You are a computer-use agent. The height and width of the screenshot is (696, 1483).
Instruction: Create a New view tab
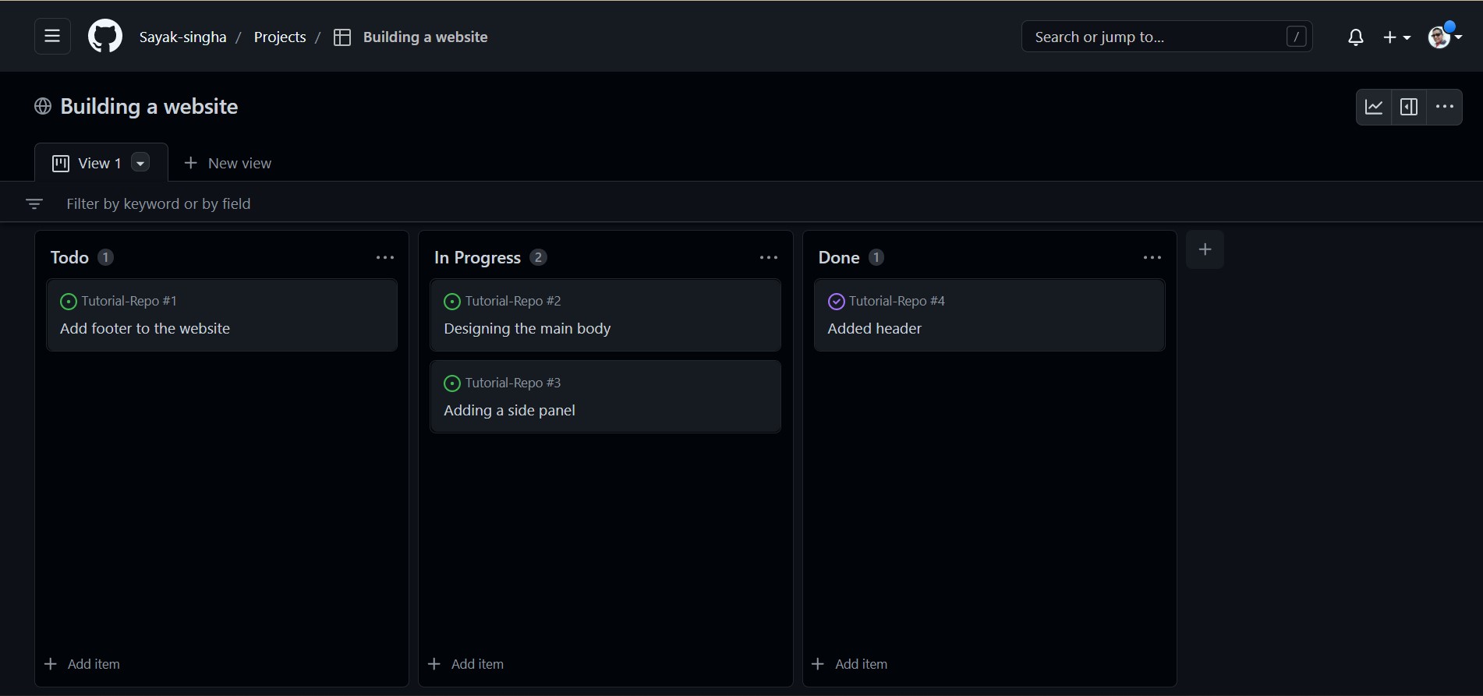point(228,163)
